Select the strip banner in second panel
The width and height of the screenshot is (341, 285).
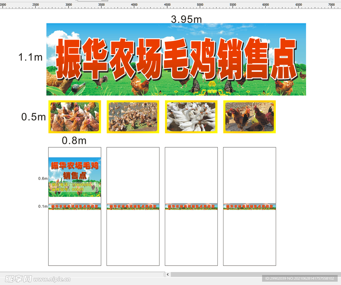pos(133,206)
